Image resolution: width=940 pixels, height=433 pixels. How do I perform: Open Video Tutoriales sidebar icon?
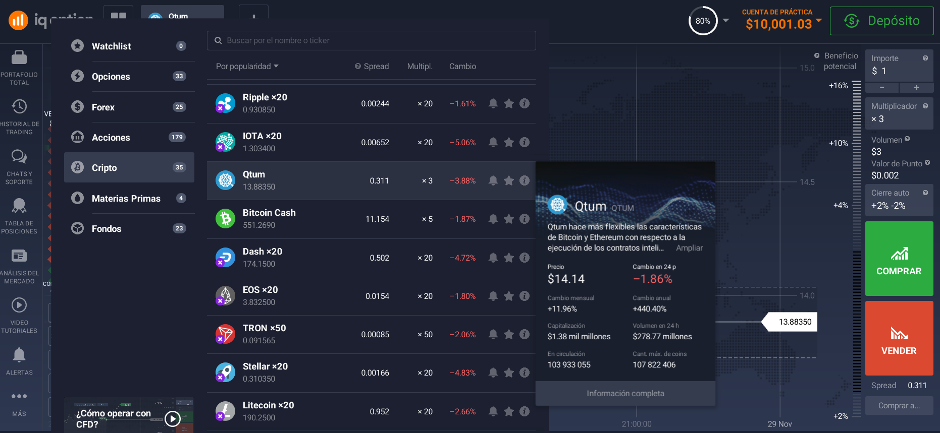pos(19,316)
